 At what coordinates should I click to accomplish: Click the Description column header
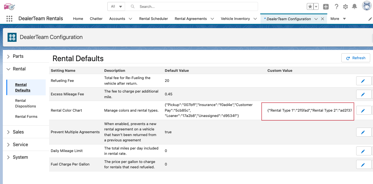tap(115, 70)
